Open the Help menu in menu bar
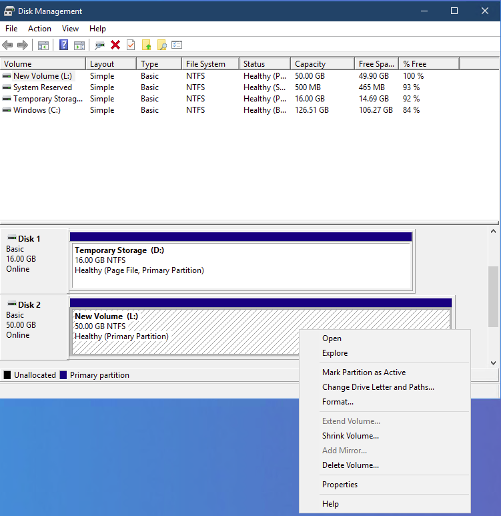Viewport: 501px width, 516px height. (97, 29)
